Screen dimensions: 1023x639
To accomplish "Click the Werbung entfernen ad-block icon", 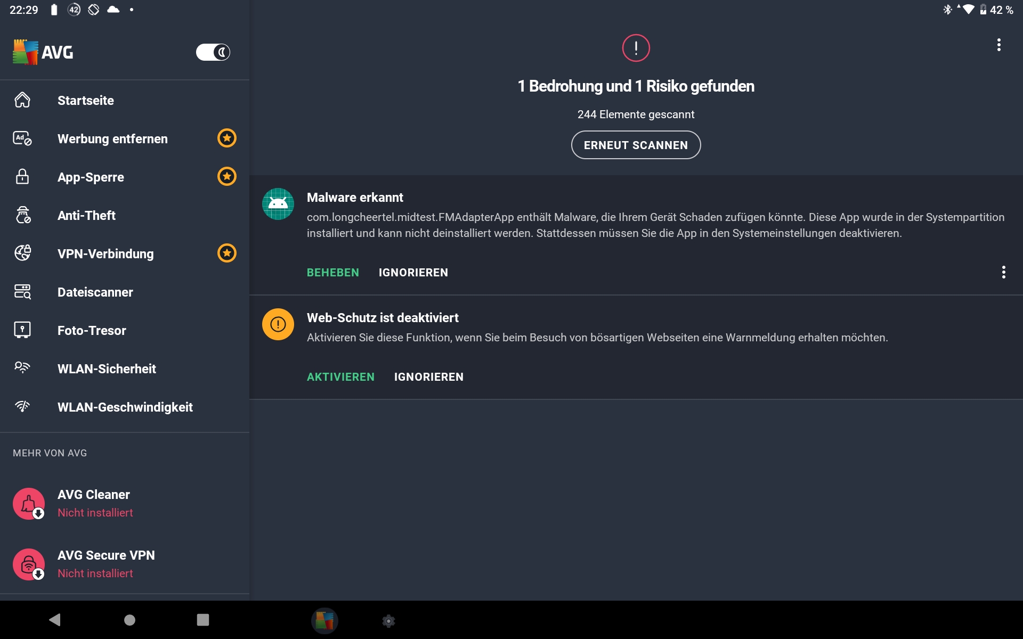I will coord(22,138).
